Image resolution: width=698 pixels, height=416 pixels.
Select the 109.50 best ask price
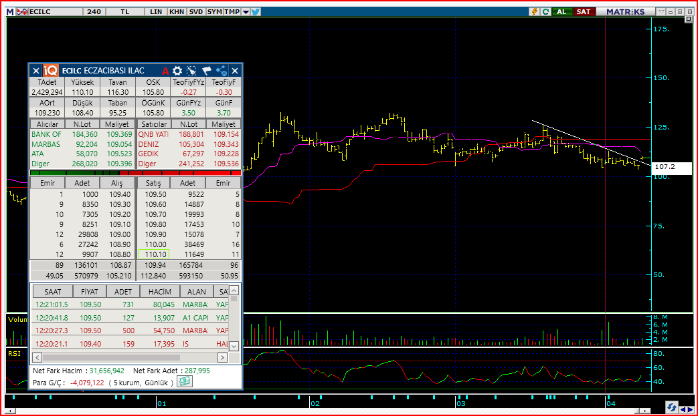tap(155, 194)
